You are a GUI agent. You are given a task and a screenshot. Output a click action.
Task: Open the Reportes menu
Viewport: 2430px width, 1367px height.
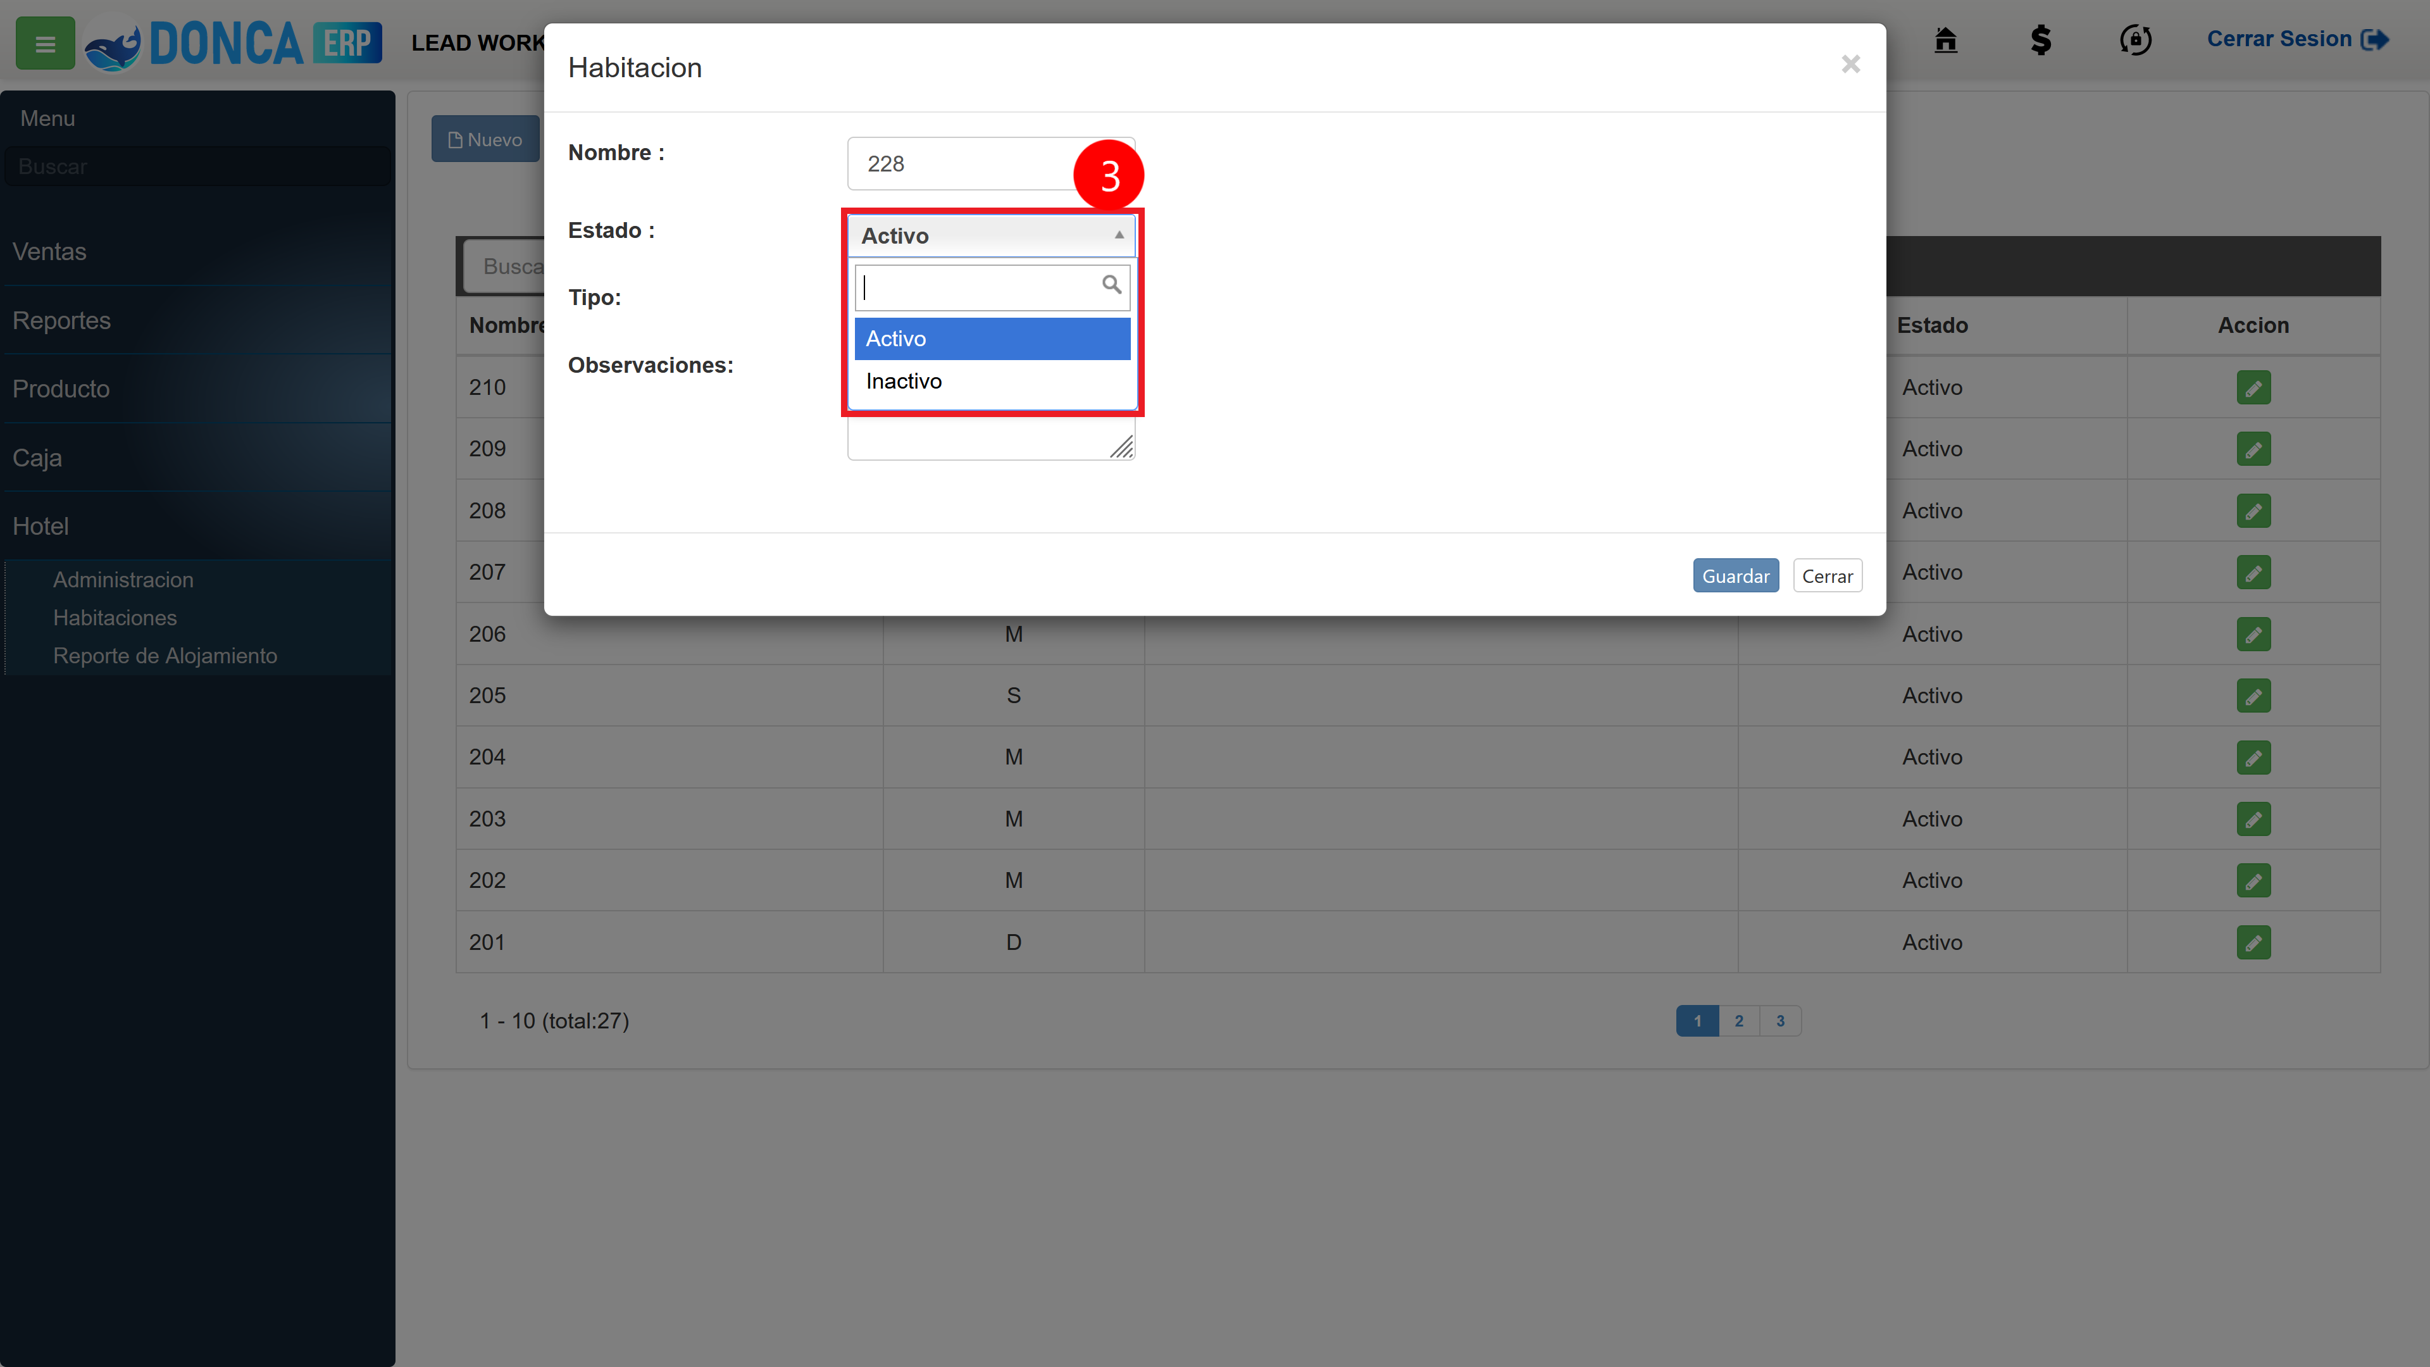pos(197,321)
